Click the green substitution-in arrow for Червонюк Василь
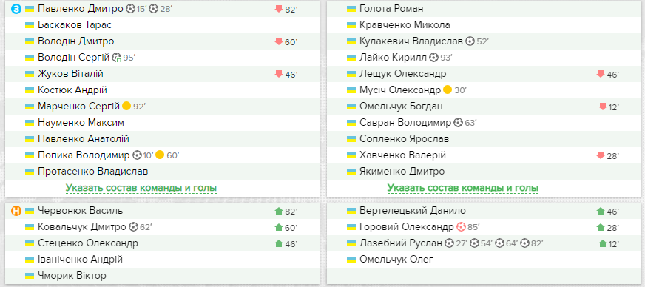Screen dimensions: 645x287 click(x=278, y=212)
